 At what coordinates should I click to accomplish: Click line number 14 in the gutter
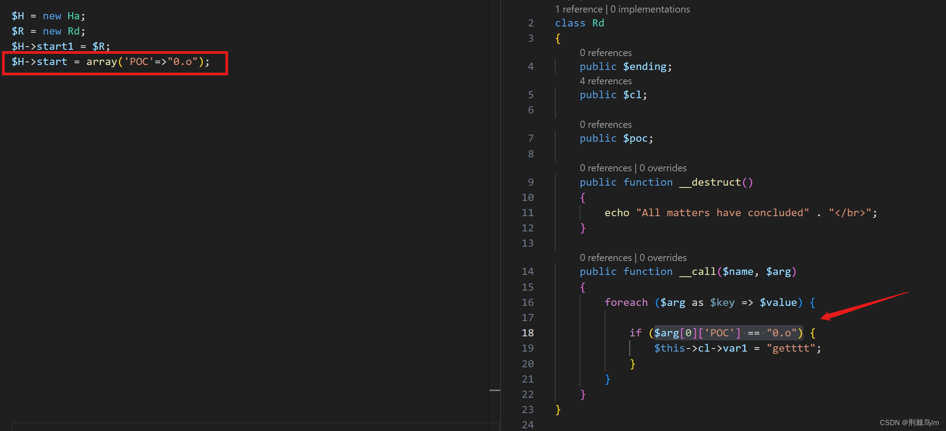pos(527,271)
